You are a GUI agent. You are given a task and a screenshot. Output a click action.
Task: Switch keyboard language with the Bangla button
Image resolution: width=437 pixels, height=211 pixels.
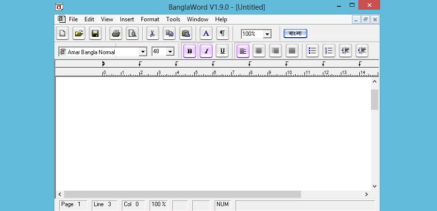295,33
